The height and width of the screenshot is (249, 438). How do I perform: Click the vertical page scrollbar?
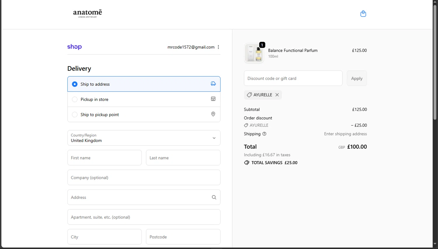pyautogui.click(x=435, y=62)
